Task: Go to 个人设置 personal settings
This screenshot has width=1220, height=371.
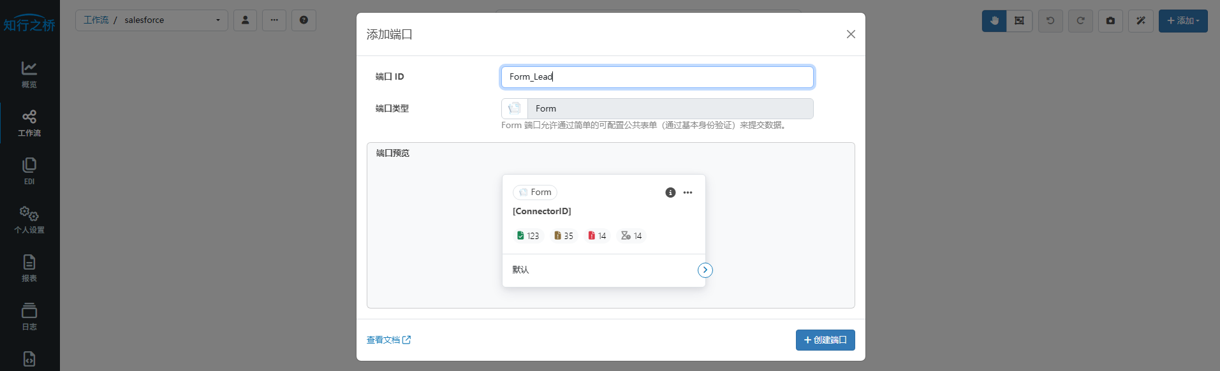Action: 29,219
